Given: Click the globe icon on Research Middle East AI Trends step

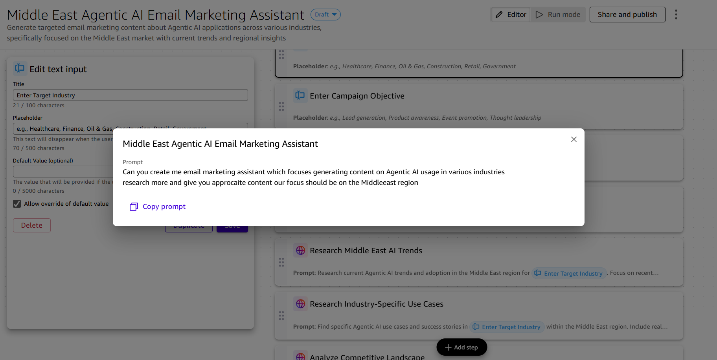Looking at the screenshot, I should coord(300,250).
